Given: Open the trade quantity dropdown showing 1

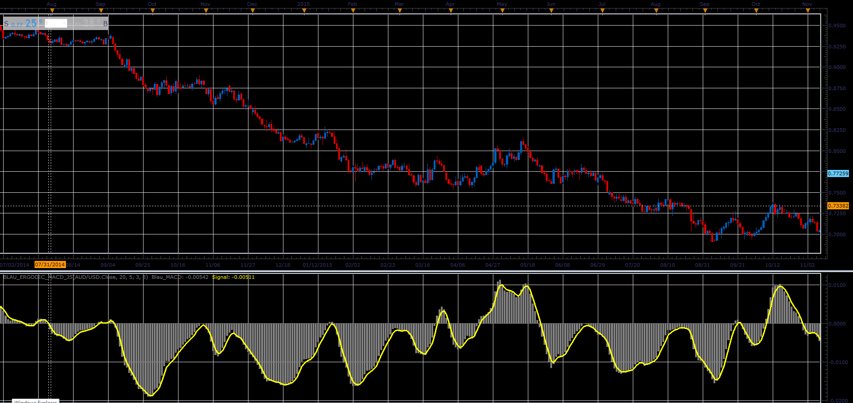Looking at the screenshot, I should (56, 23).
